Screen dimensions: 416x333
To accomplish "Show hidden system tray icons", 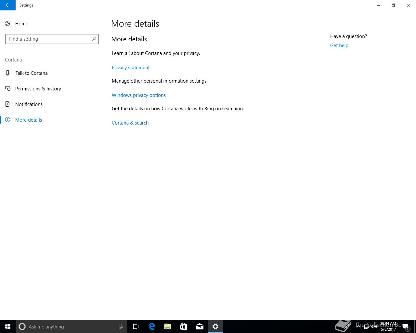I will (358, 326).
